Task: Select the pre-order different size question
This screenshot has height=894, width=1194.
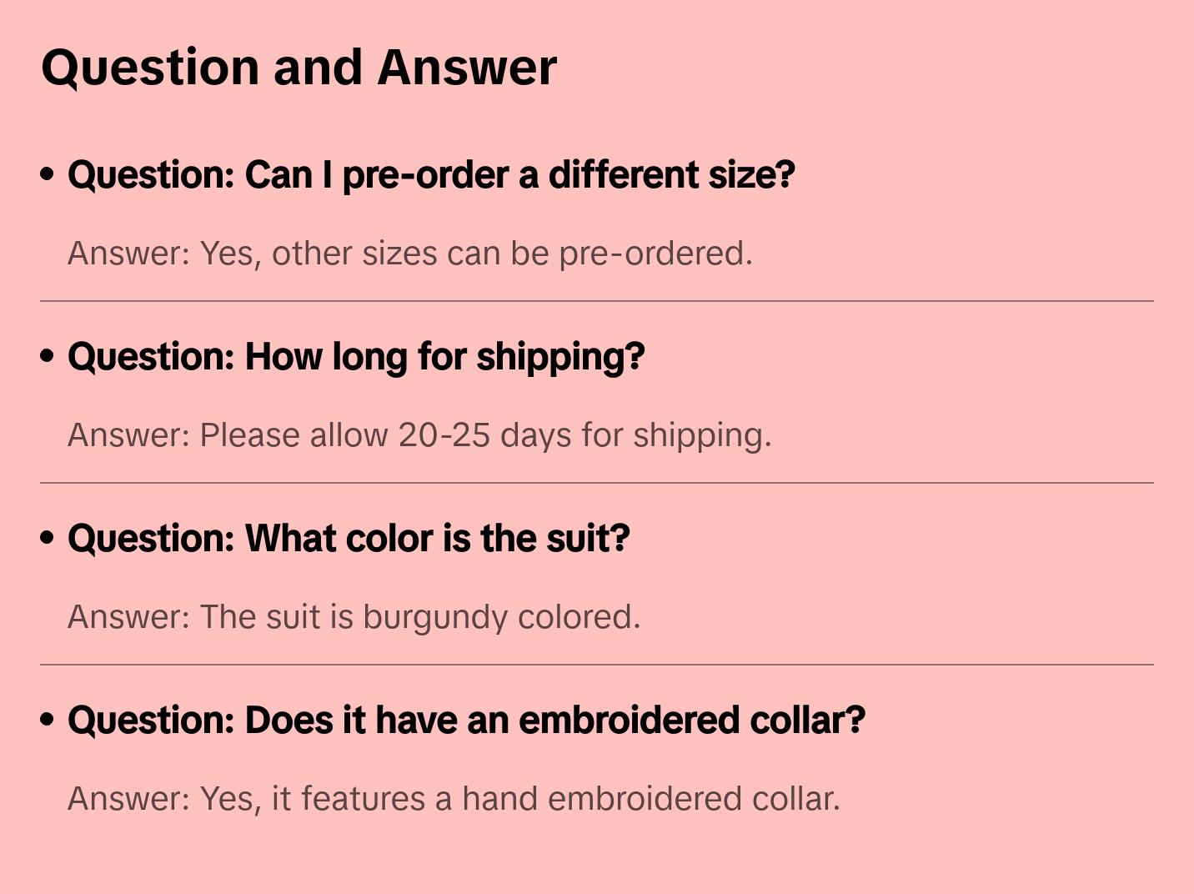Action: coord(431,174)
